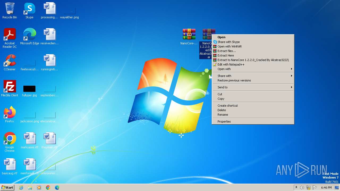Open Internet Explorer from taskbar
This screenshot has width=340, height=191.
pyautogui.click(x=21, y=188)
